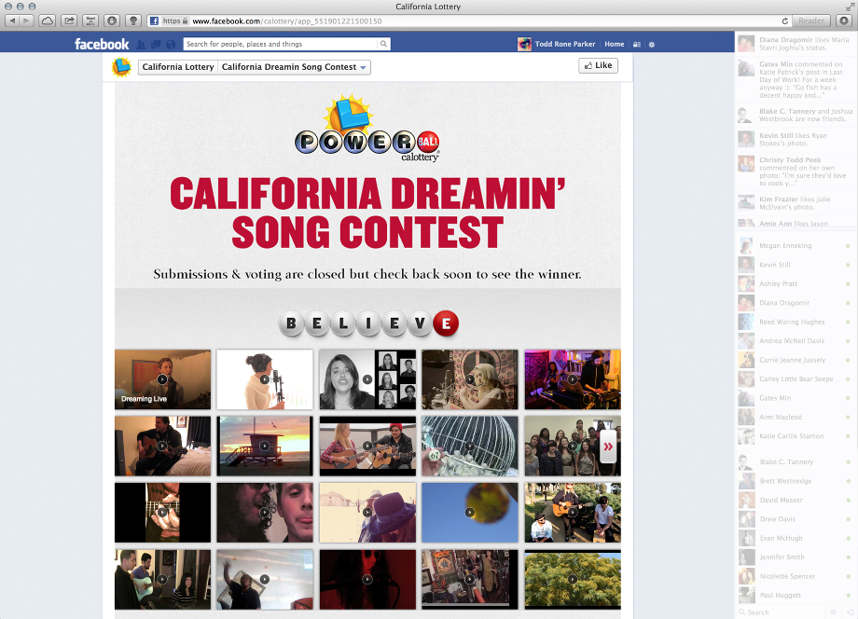858x619 pixels.
Task: Click the Reader button in address bar
Action: pyautogui.click(x=811, y=21)
